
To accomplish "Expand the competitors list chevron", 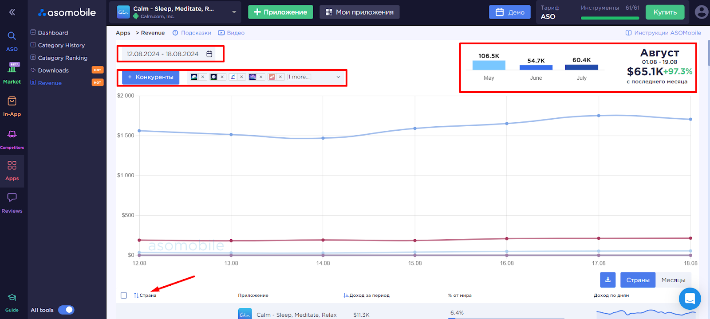I will [x=338, y=77].
